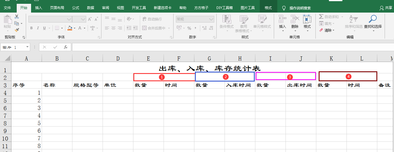Click the accounting number format icon
The width and height of the screenshot is (394, 152).
click(x=179, y=28)
